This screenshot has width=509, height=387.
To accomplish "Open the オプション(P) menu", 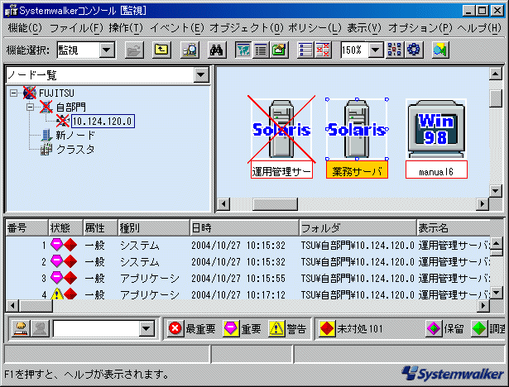I will point(420,28).
